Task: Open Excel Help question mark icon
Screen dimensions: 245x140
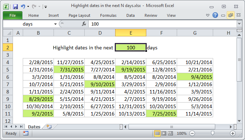Action: point(215,15)
